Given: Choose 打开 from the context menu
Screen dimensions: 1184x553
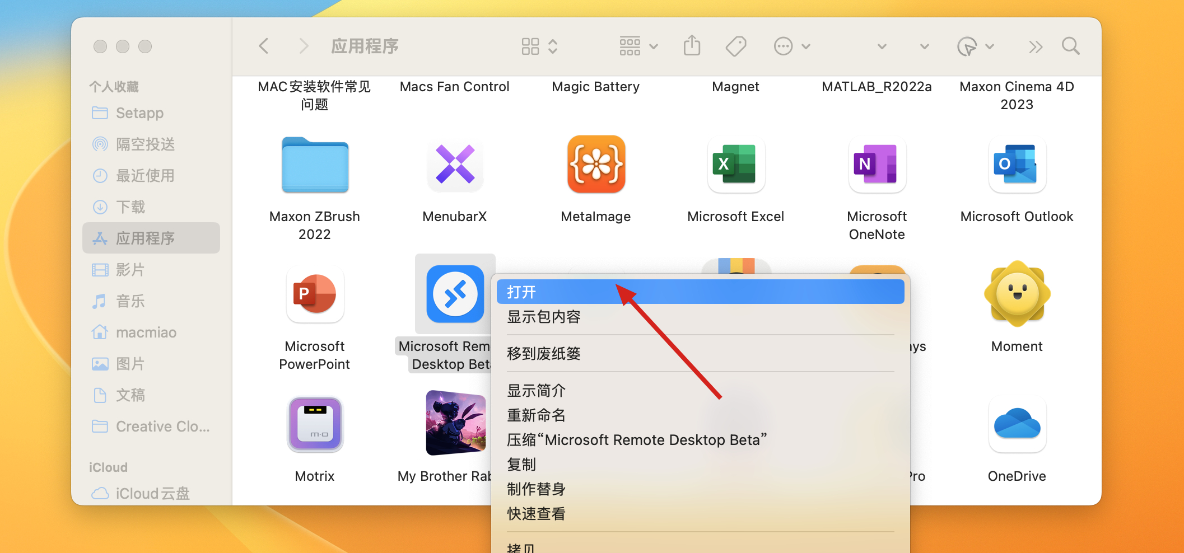Looking at the screenshot, I should tap(700, 292).
